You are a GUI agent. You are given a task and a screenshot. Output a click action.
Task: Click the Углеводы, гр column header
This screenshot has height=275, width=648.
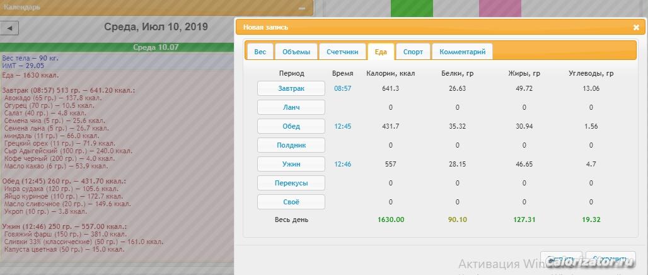pos(591,73)
